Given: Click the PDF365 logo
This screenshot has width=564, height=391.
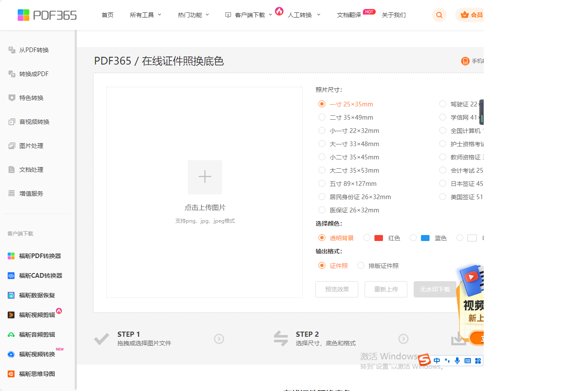Looking at the screenshot, I should tap(47, 15).
